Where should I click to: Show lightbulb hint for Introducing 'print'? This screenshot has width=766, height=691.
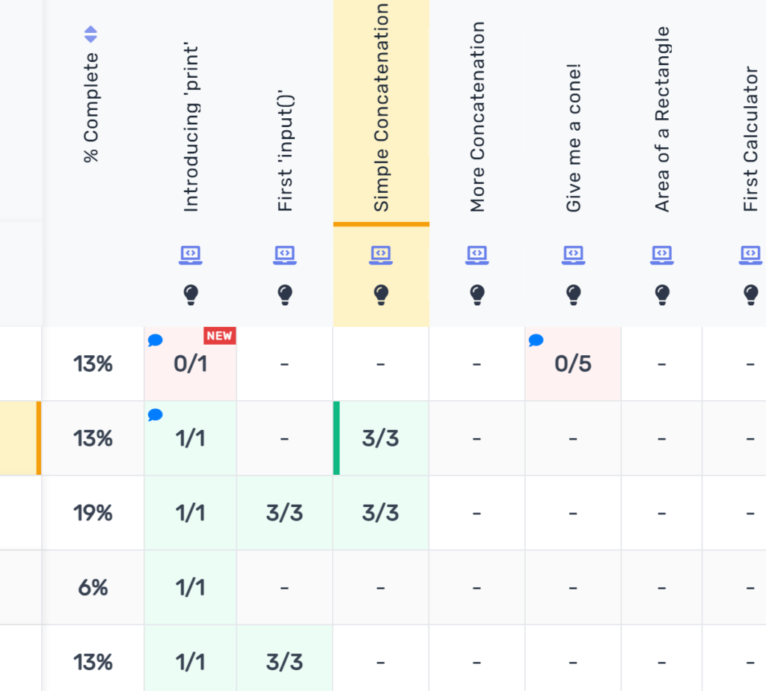pos(191,295)
